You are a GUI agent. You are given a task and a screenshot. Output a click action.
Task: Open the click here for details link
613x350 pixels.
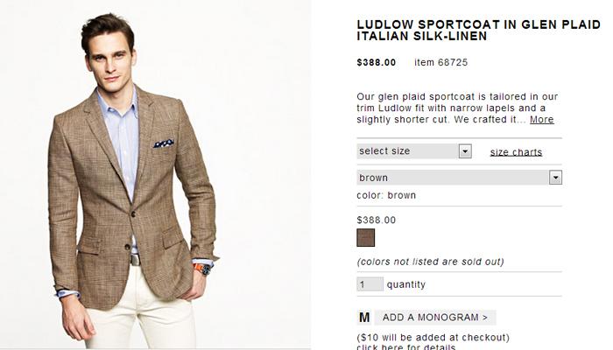(406, 346)
